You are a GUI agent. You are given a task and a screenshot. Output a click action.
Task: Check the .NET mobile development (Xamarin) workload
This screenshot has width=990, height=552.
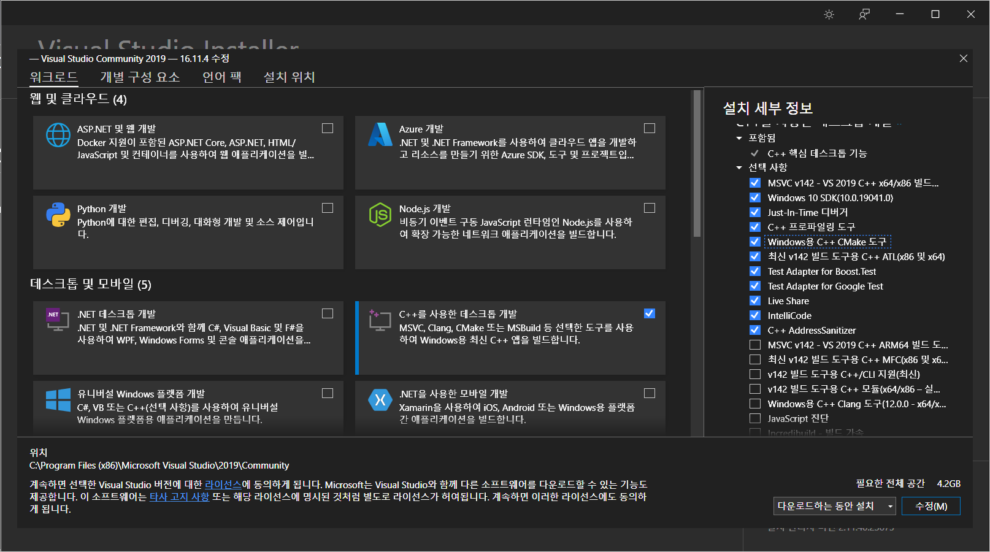[x=650, y=393]
